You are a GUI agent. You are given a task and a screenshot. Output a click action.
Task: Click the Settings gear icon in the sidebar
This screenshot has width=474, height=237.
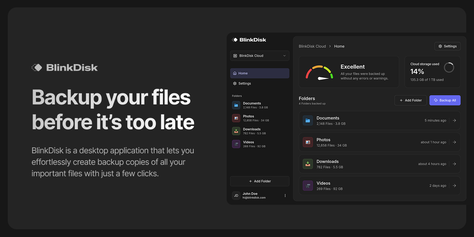point(235,83)
